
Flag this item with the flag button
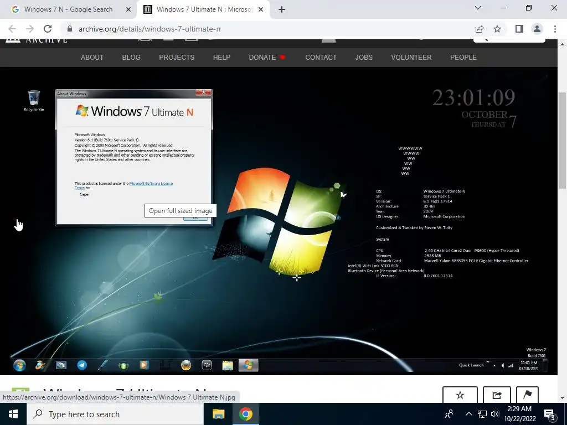pyautogui.click(x=527, y=395)
